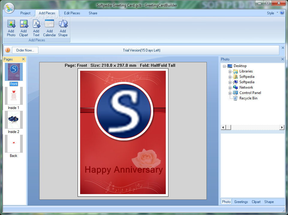Click the Add Photo tool icon
This screenshot has width=288, height=215.
pos(11,24)
